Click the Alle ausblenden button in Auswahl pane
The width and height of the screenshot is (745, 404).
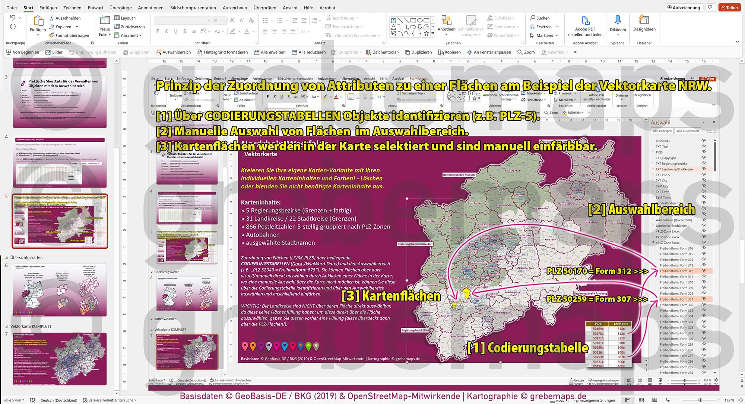(x=688, y=131)
